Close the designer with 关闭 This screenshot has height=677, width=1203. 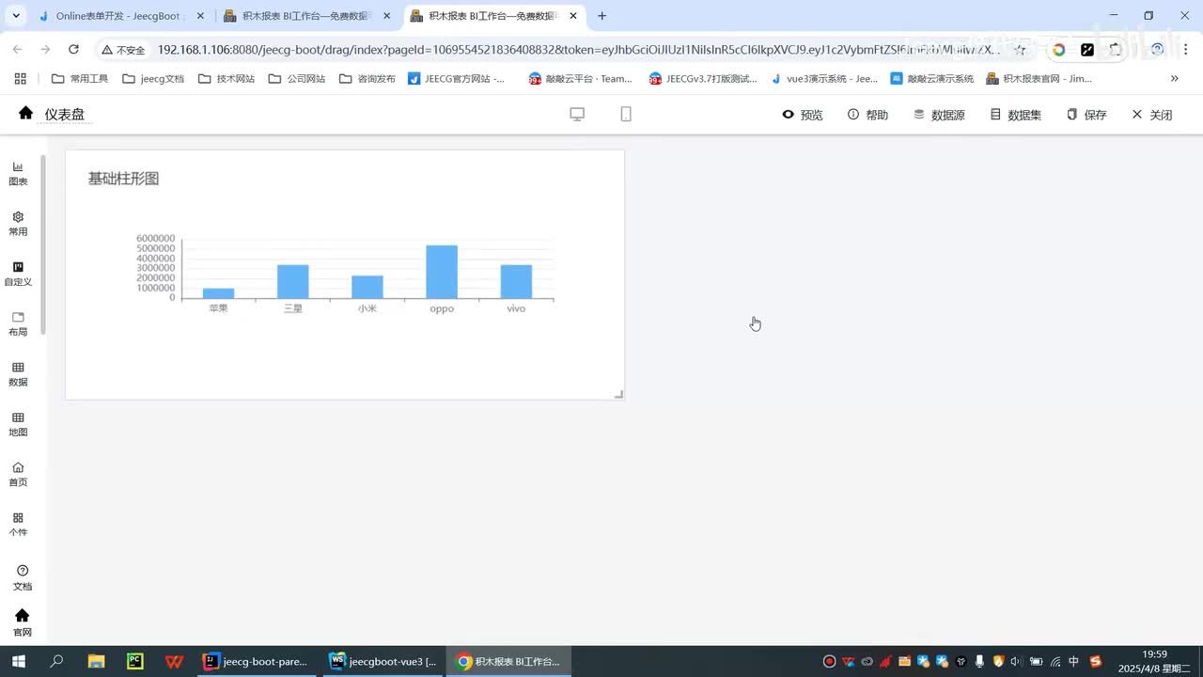[x=1151, y=115]
